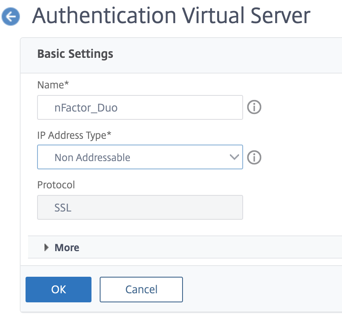Cancel the virtual server configuration
This screenshot has height=323, width=342.
(141, 290)
